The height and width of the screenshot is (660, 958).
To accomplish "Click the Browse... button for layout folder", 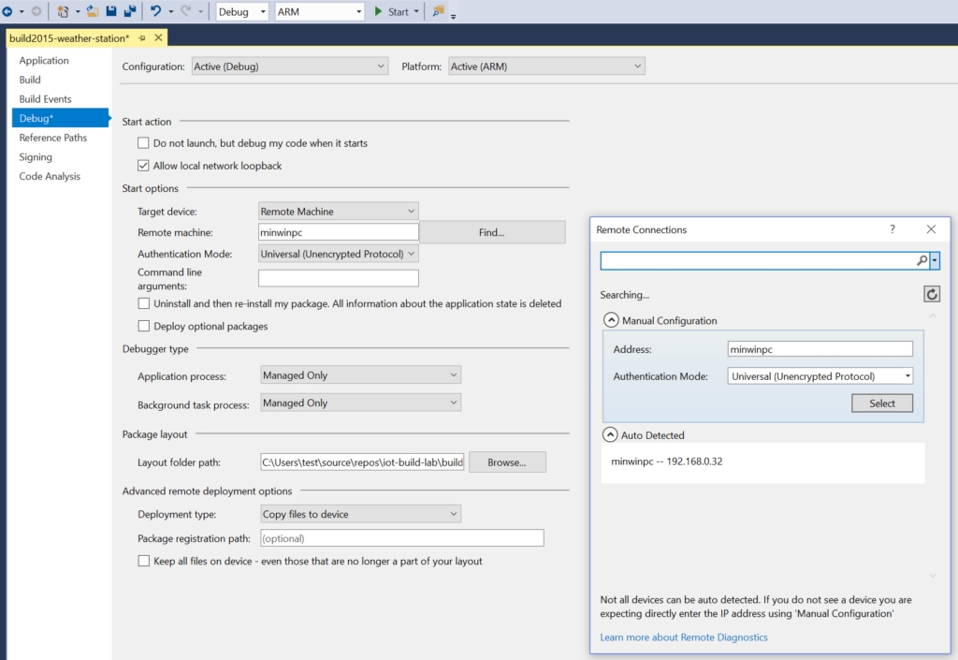I will tap(507, 462).
